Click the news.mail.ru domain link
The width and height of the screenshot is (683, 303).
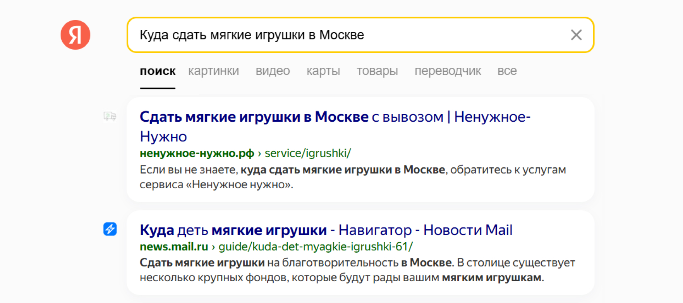(174, 247)
